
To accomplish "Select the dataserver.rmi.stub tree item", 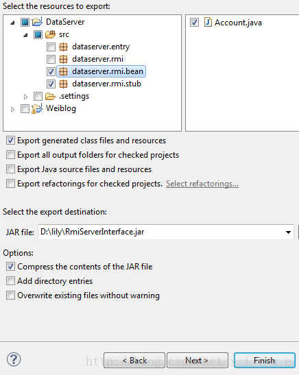I will [106, 84].
